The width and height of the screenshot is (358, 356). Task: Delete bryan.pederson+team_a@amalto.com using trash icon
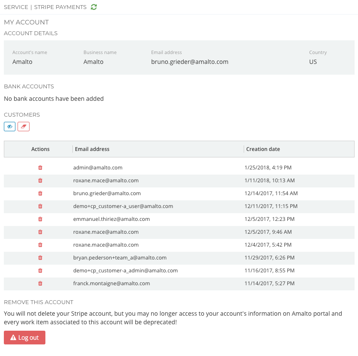[x=40, y=258]
